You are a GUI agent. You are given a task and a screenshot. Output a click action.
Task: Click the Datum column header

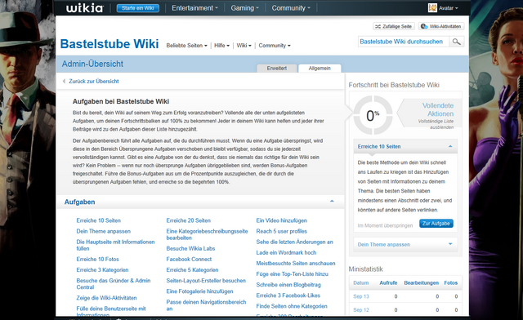pos(361,282)
